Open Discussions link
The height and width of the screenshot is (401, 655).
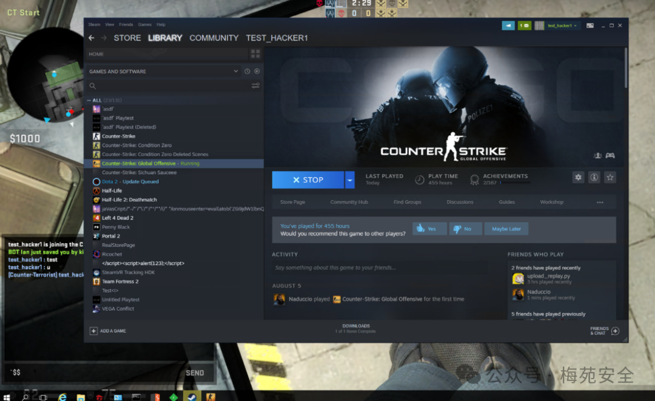(460, 202)
